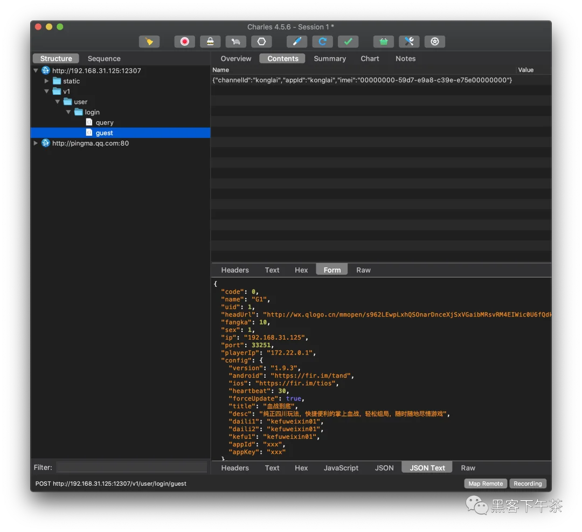Screen dimensions: 582x532
Task: Click the Name column header
Action: pos(221,70)
